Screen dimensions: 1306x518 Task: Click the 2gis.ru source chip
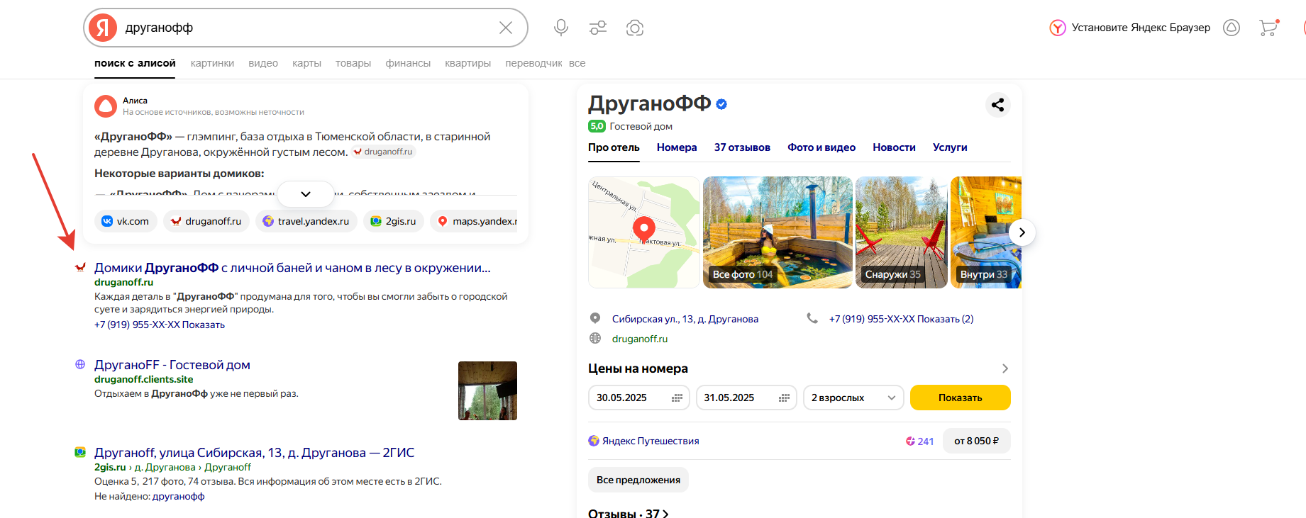(x=394, y=221)
